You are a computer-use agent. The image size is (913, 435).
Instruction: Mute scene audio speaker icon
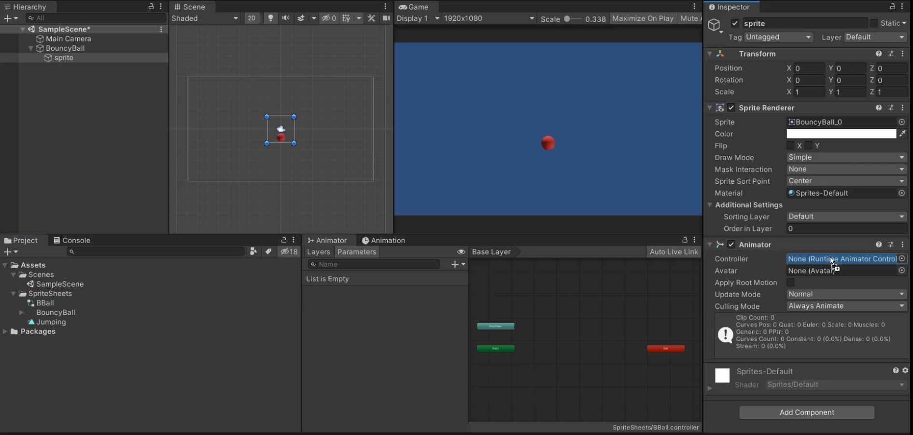point(286,18)
